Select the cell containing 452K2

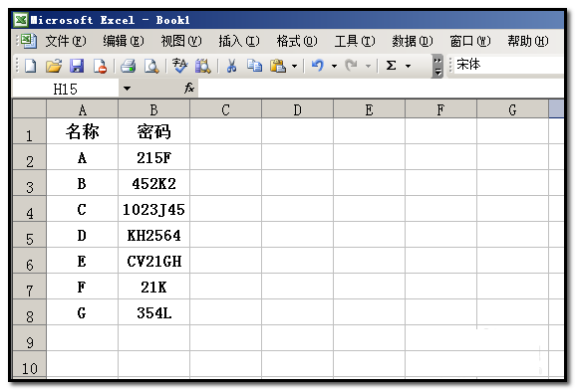(x=153, y=183)
